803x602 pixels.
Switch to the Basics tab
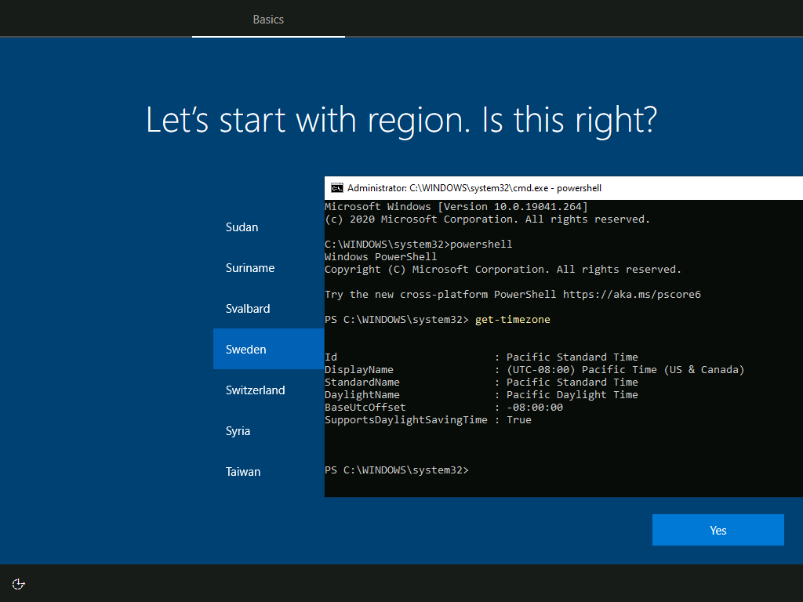(x=268, y=20)
